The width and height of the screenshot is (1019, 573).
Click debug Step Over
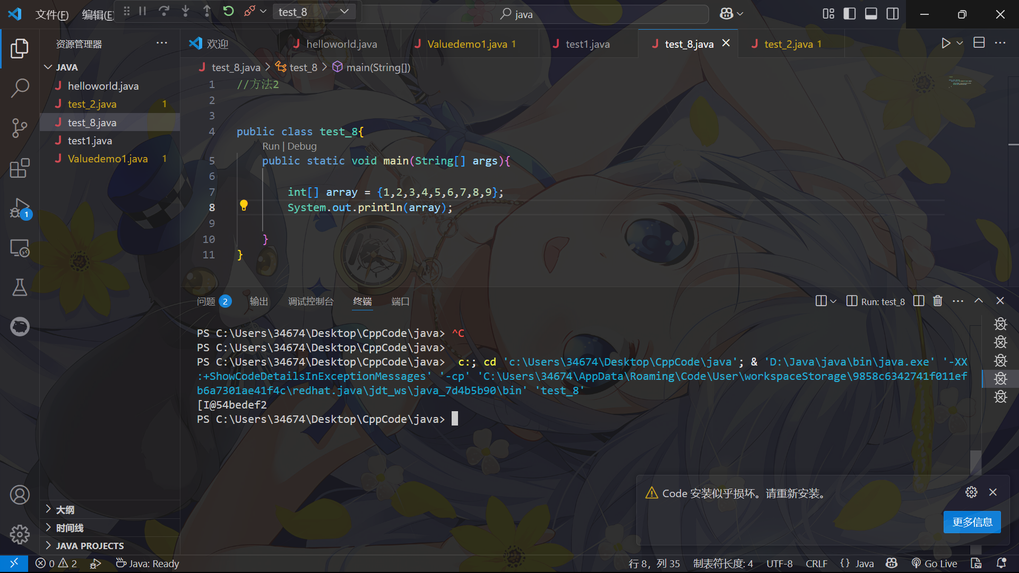click(x=164, y=11)
